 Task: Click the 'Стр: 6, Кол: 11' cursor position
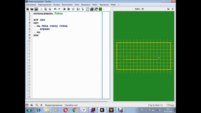pos(155,105)
